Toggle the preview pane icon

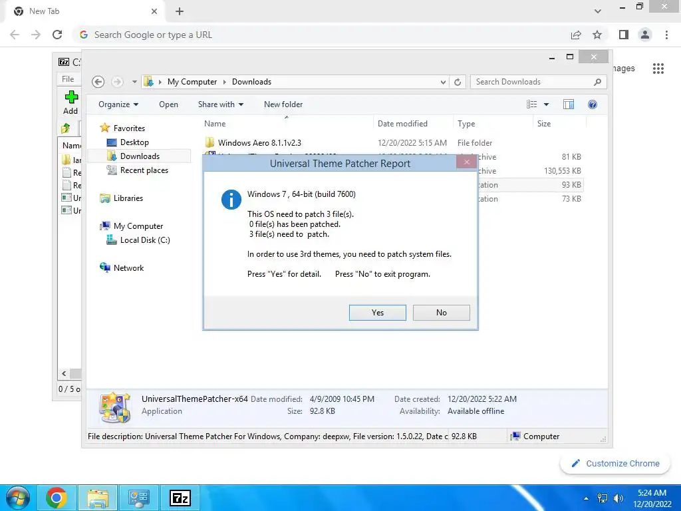[568, 104]
